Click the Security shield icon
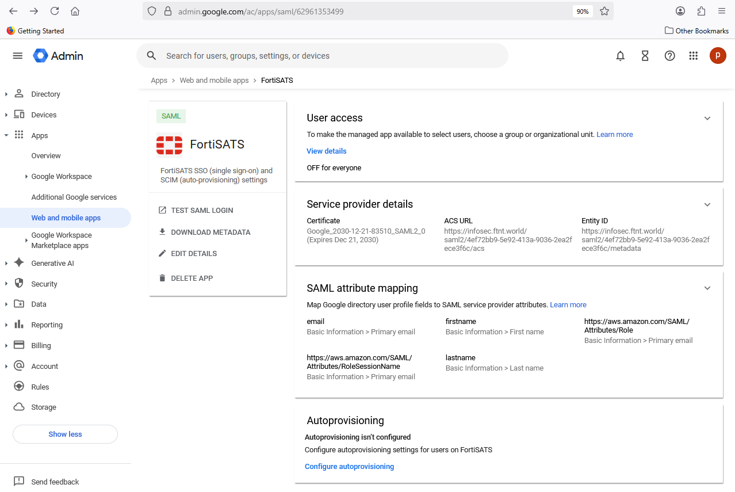The height and width of the screenshot is (492, 735). [x=19, y=284]
